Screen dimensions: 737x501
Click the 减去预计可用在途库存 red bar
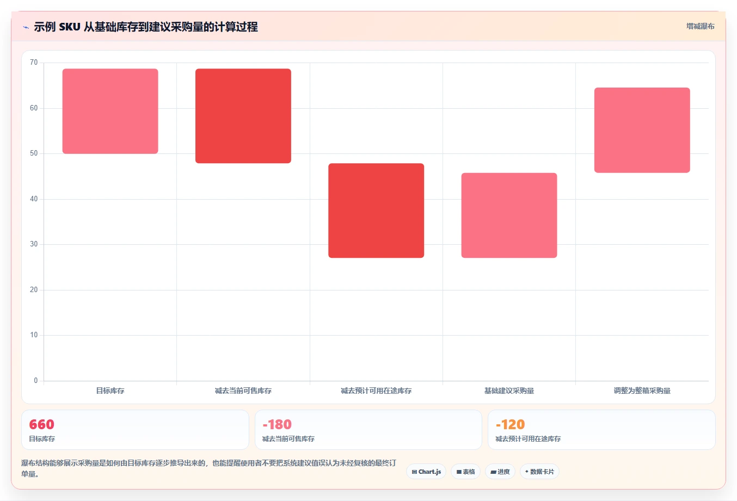point(376,211)
